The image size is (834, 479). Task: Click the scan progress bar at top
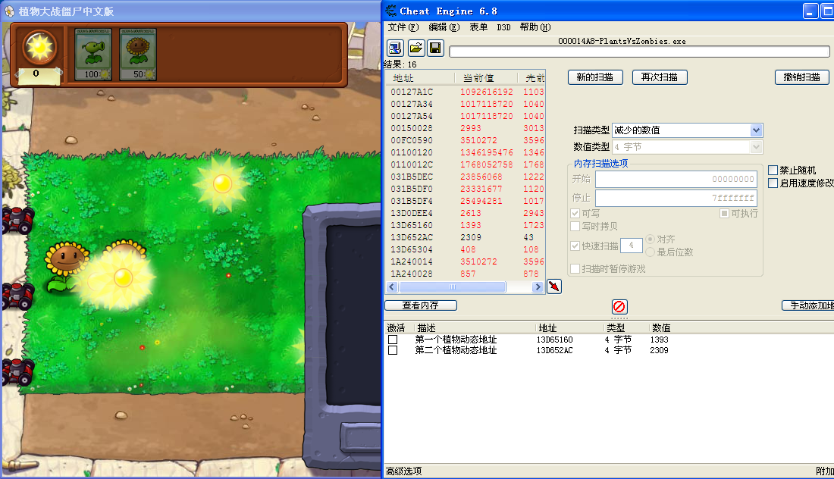[x=639, y=52]
